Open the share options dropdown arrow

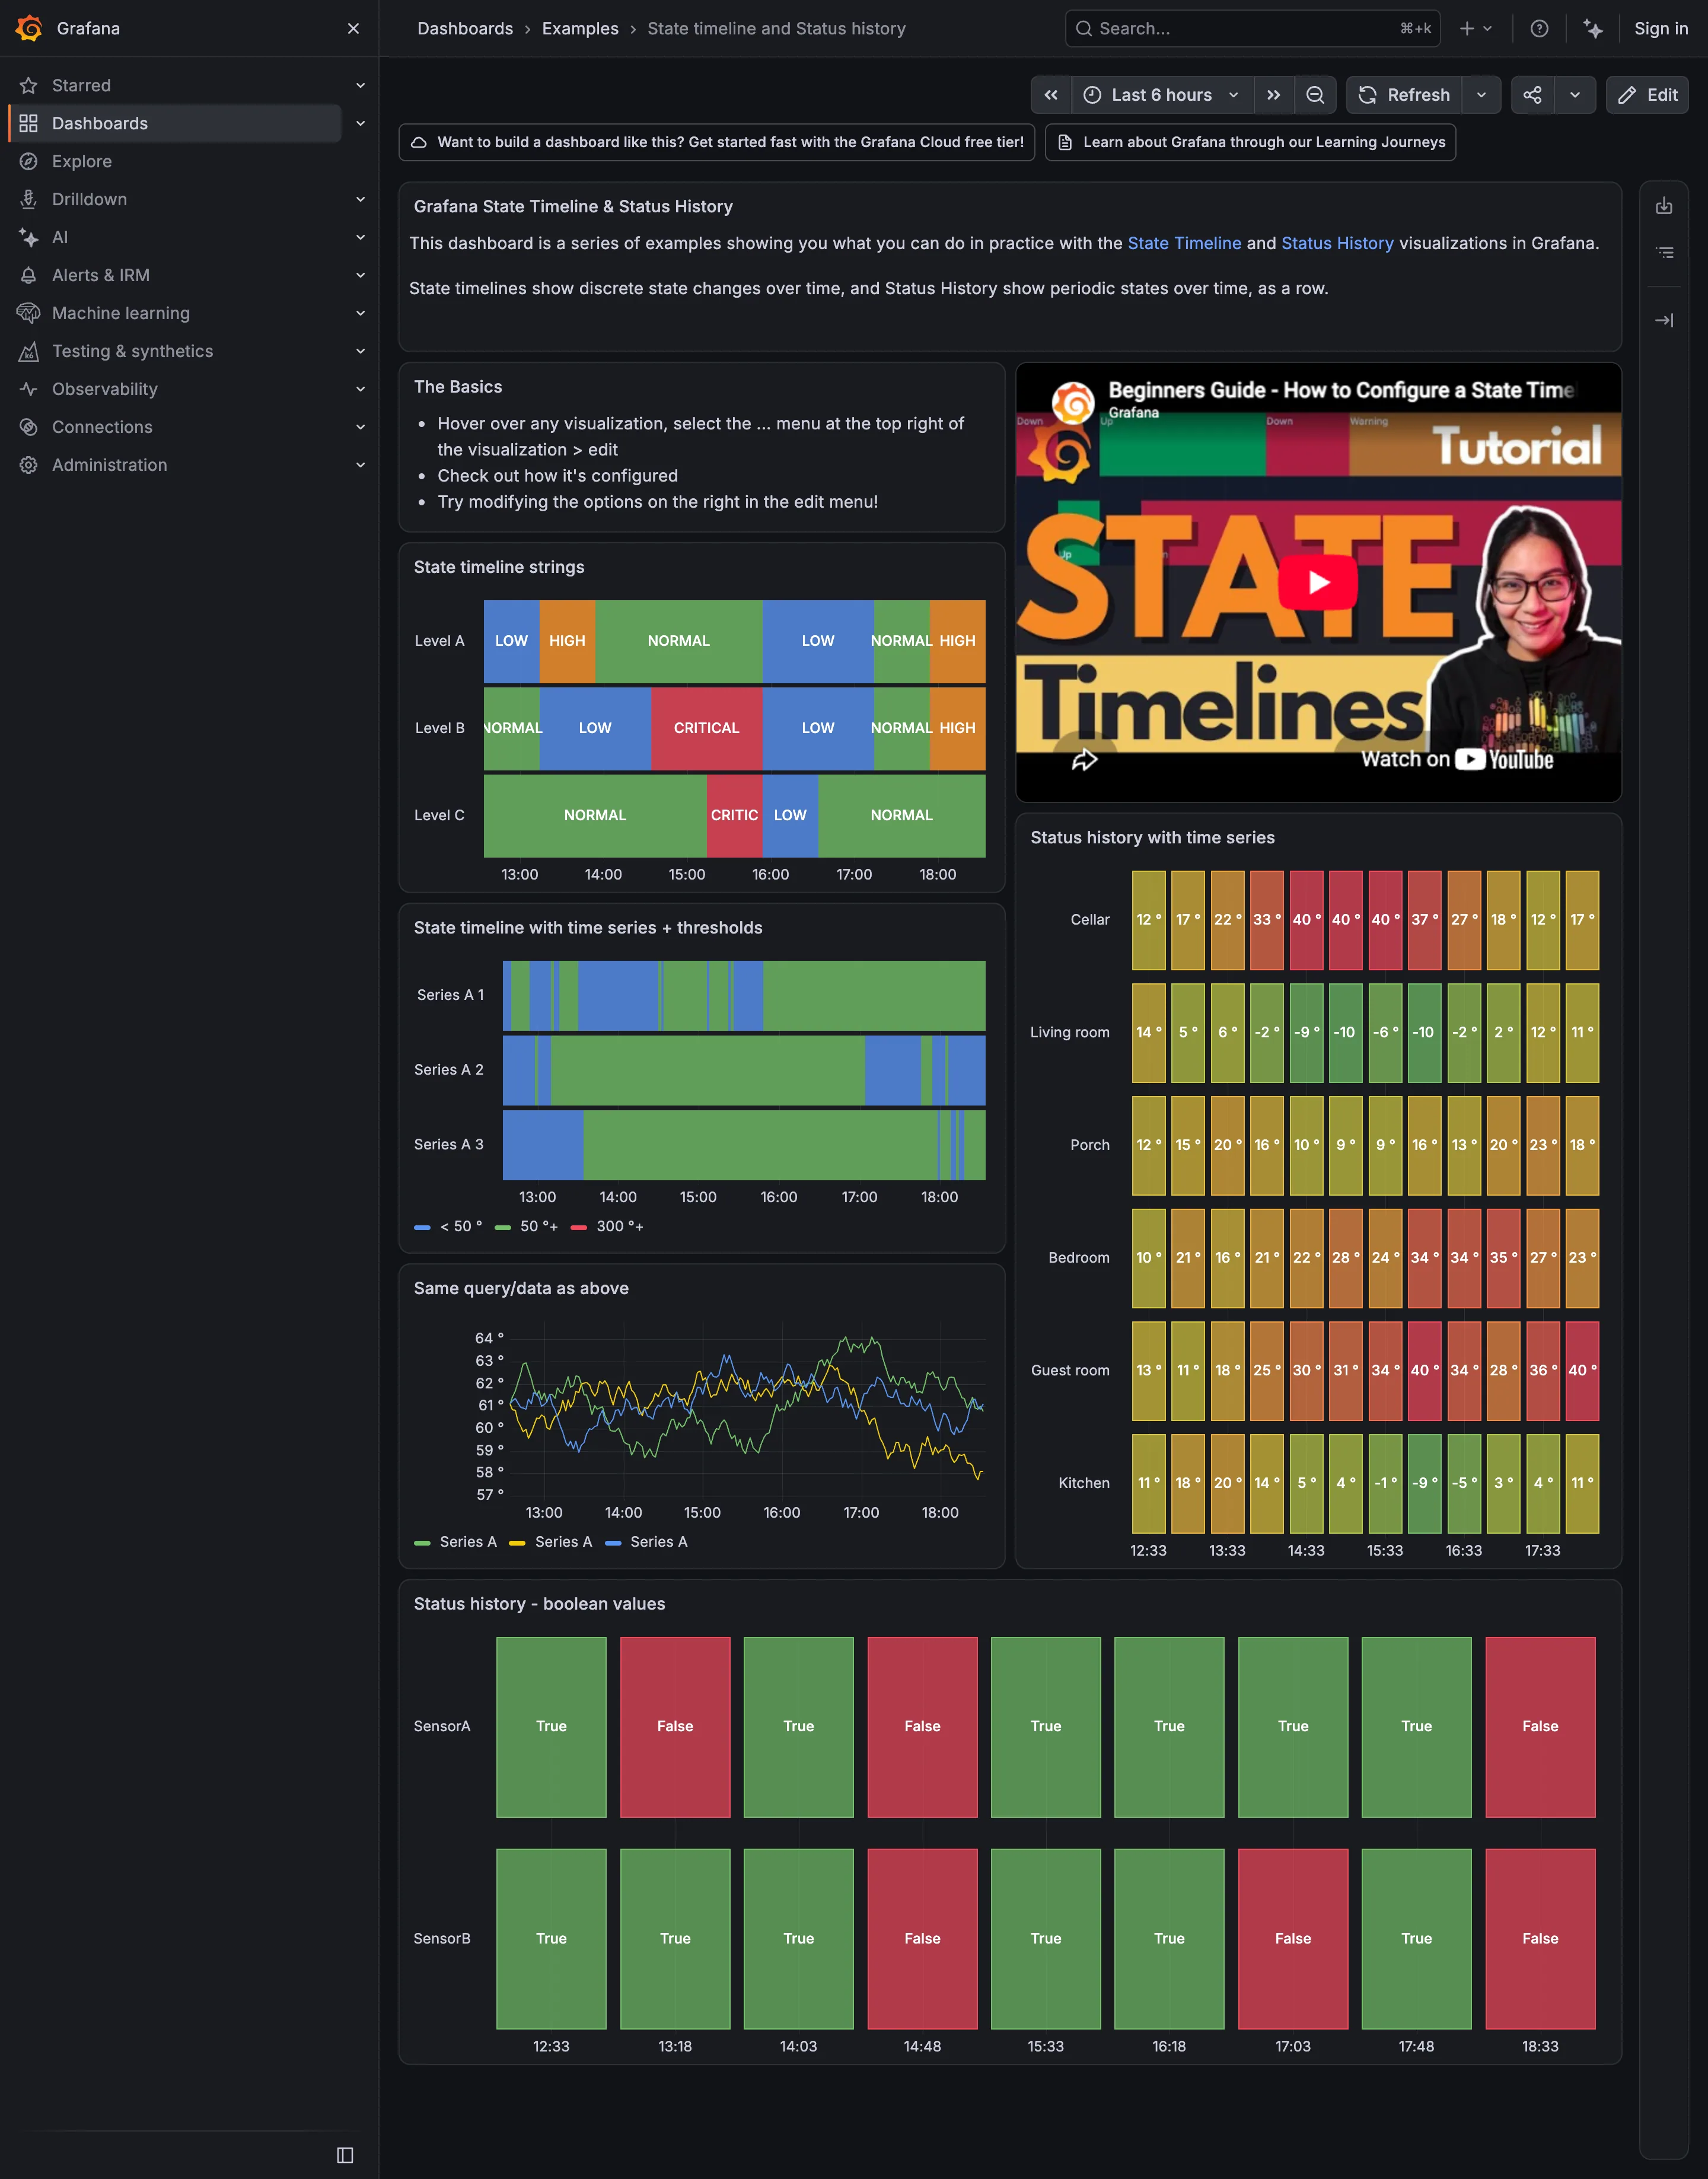tap(1575, 95)
